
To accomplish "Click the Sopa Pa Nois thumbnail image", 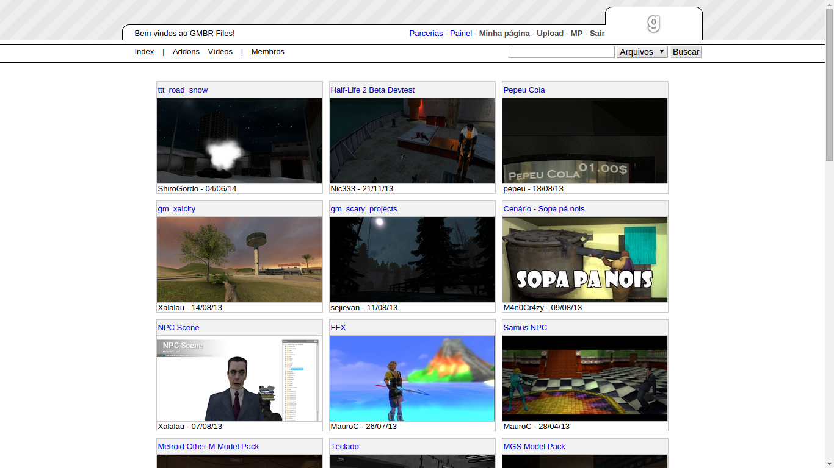I will (585, 260).
